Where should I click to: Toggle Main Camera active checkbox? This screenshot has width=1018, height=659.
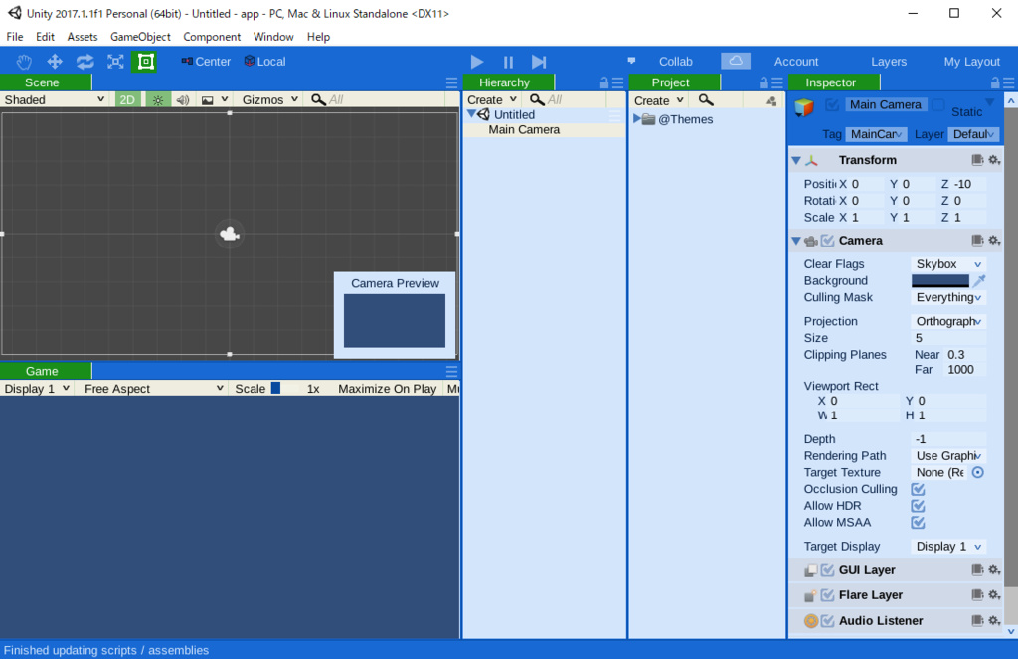pyautogui.click(x=832, y=104)
